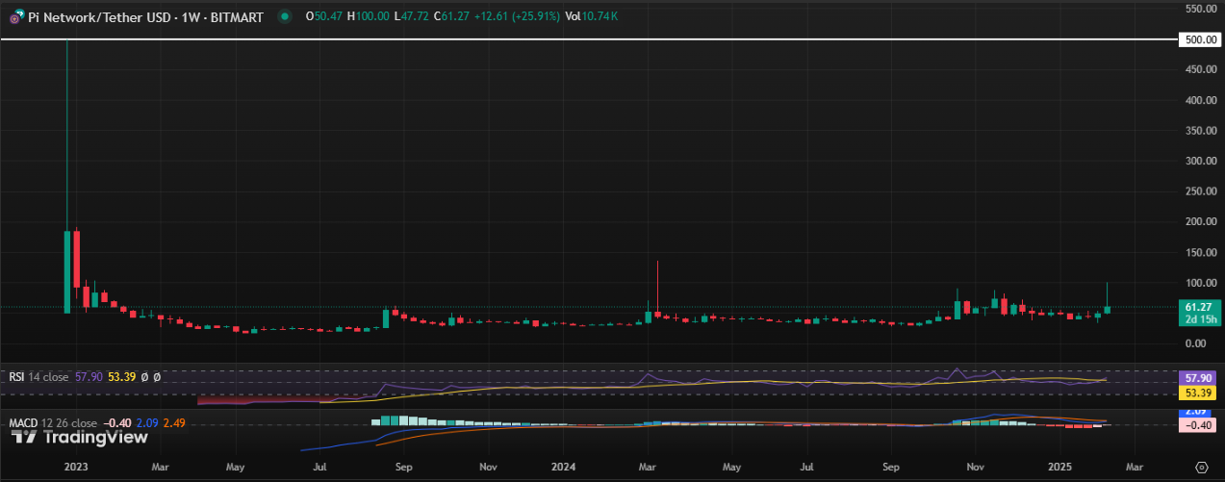
Task: Click the green 61.27 current price label
Action: tap(1196, 306)
